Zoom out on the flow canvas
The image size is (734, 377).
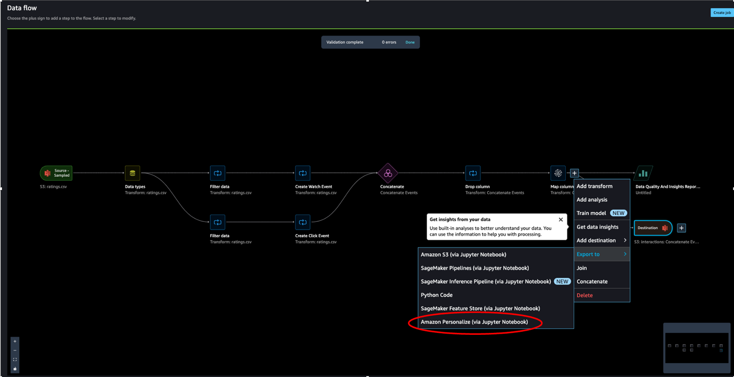[x=15, y=350]
